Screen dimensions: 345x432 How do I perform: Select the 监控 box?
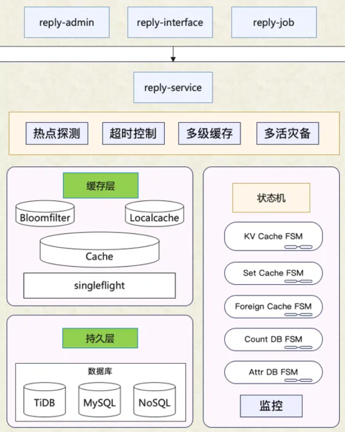tap(271, 406)
